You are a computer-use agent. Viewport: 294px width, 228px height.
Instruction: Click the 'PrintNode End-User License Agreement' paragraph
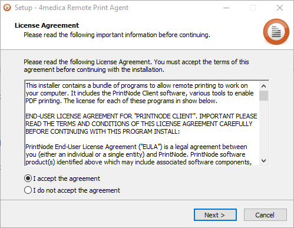[138, 154]
